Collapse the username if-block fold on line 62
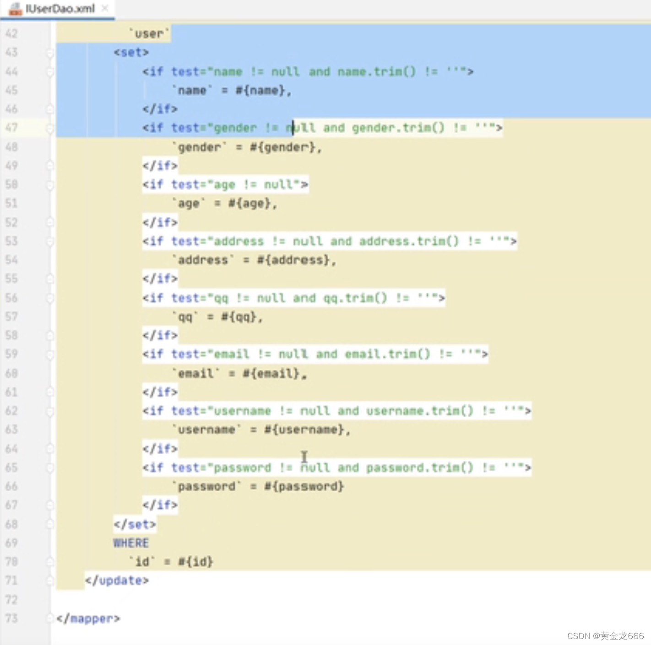651x645 pixels. point(50,411)
